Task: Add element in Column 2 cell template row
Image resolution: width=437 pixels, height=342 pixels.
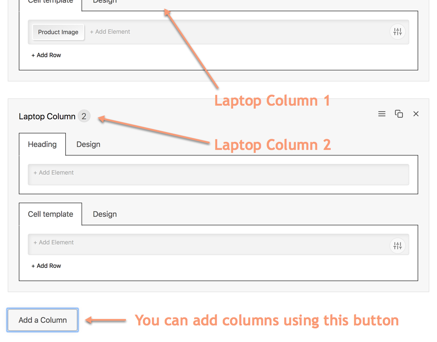Action: pyautogui.click(x=54, y=242)
